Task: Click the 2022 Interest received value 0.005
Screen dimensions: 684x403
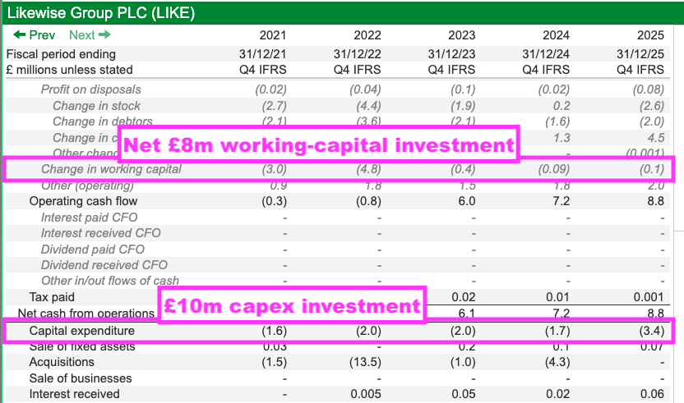Action: 366,394
